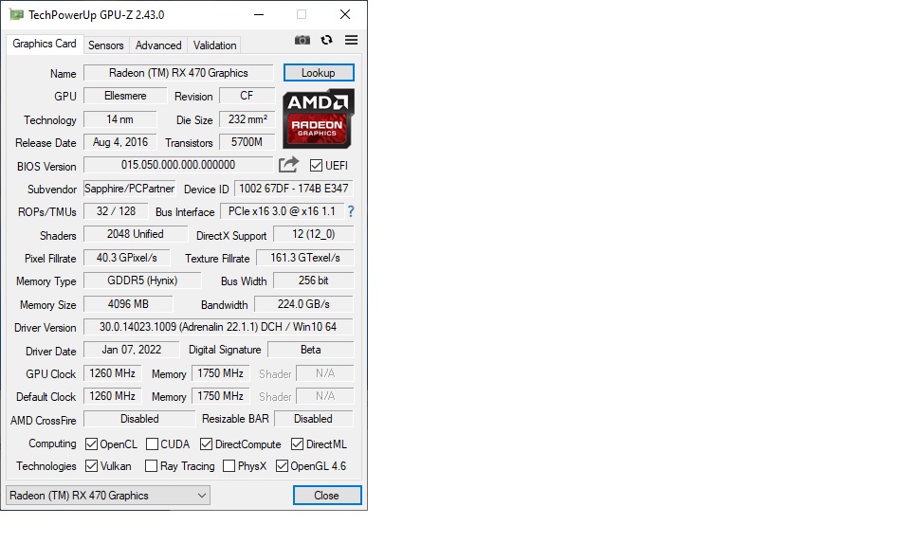Click the Technology field showing 14 nm
Image resolution: width=916 pixels, height=543 pixels.
(119, 119)
